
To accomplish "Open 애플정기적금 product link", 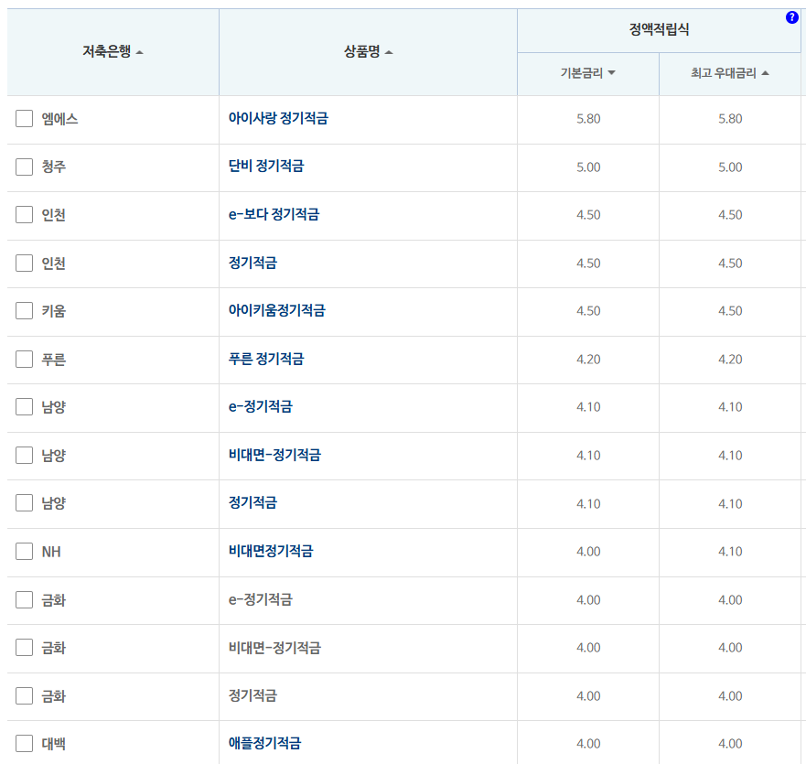I will [264, 744].
